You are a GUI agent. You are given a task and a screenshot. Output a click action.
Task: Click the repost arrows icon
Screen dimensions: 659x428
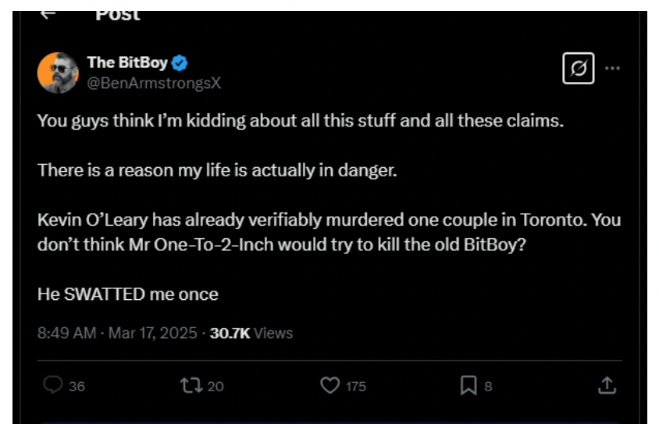(191, 385)
